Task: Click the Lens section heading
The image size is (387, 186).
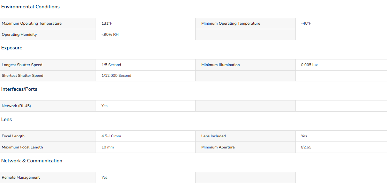Action: pos(7,119)
